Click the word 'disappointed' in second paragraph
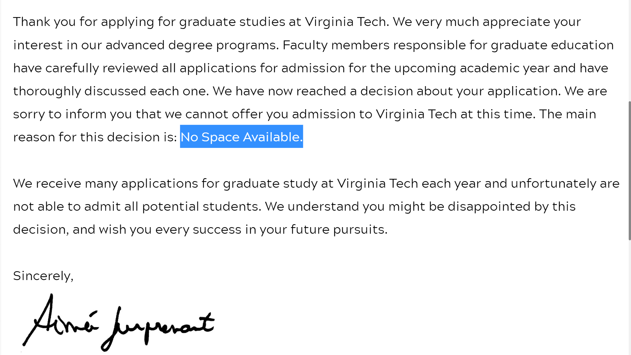 (489, 206)
